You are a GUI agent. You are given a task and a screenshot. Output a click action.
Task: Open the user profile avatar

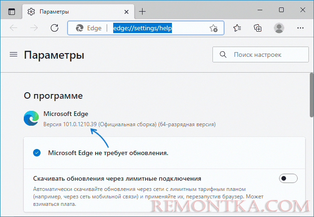click(279, 28)
